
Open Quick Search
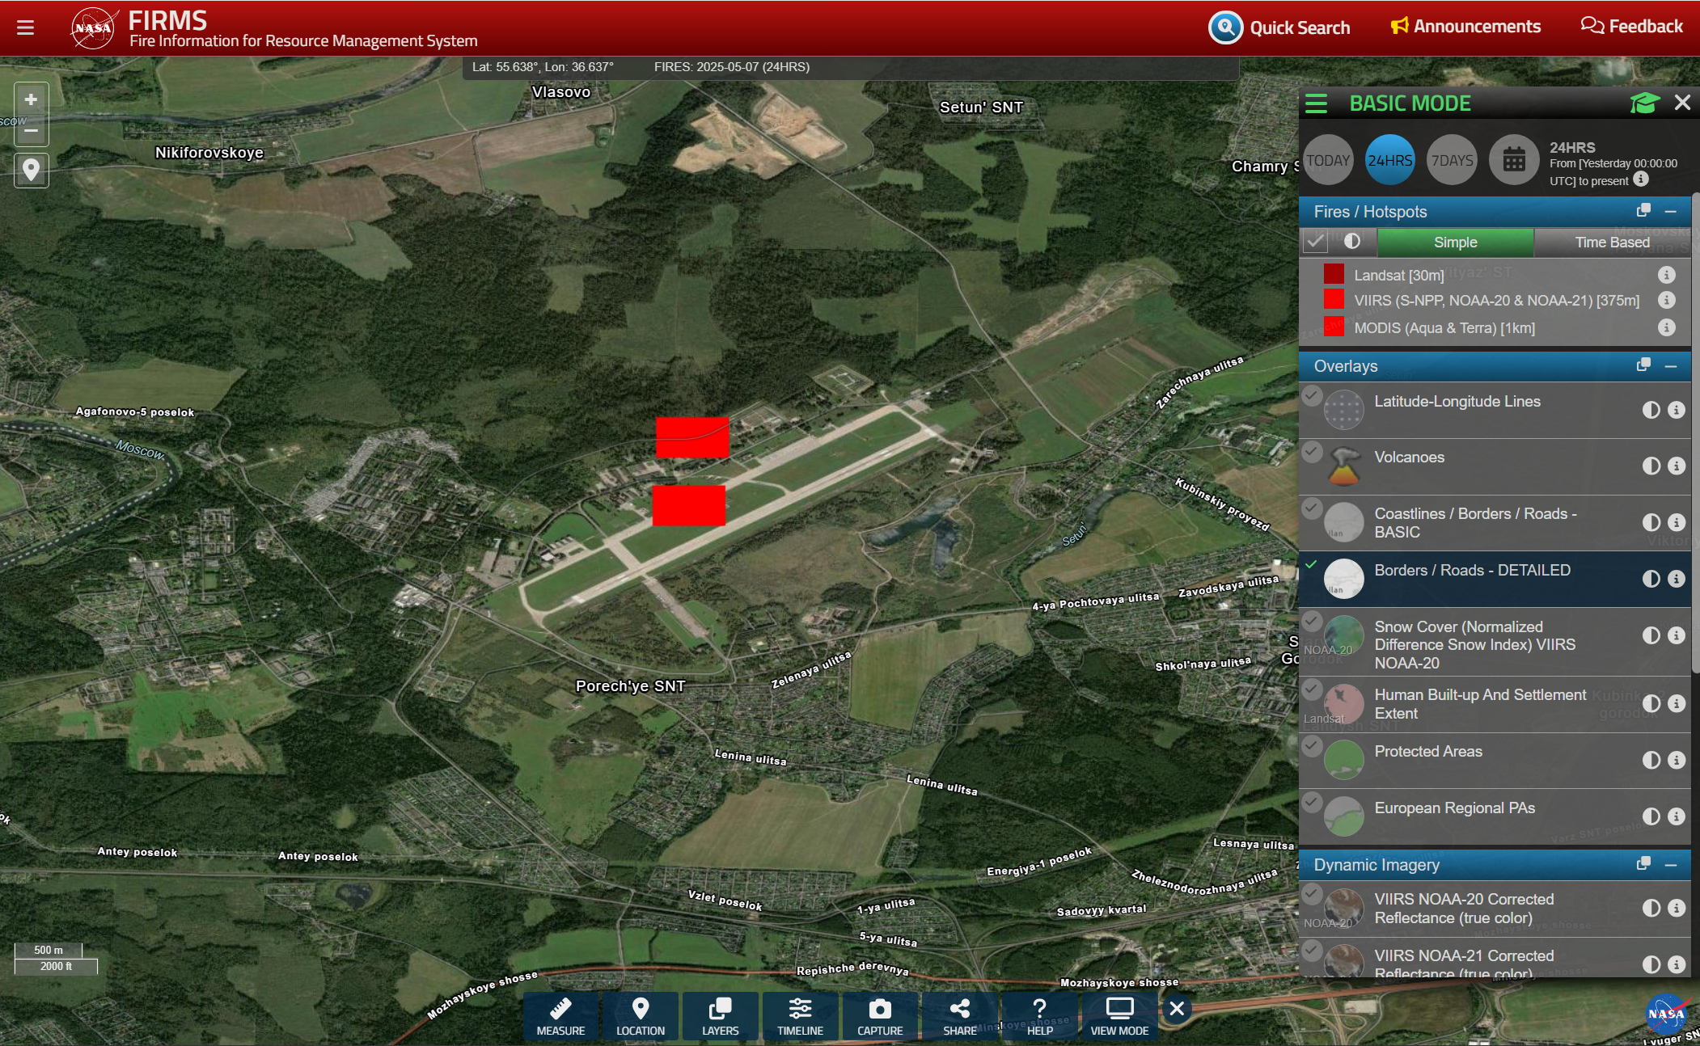(x=1280, y=27)
